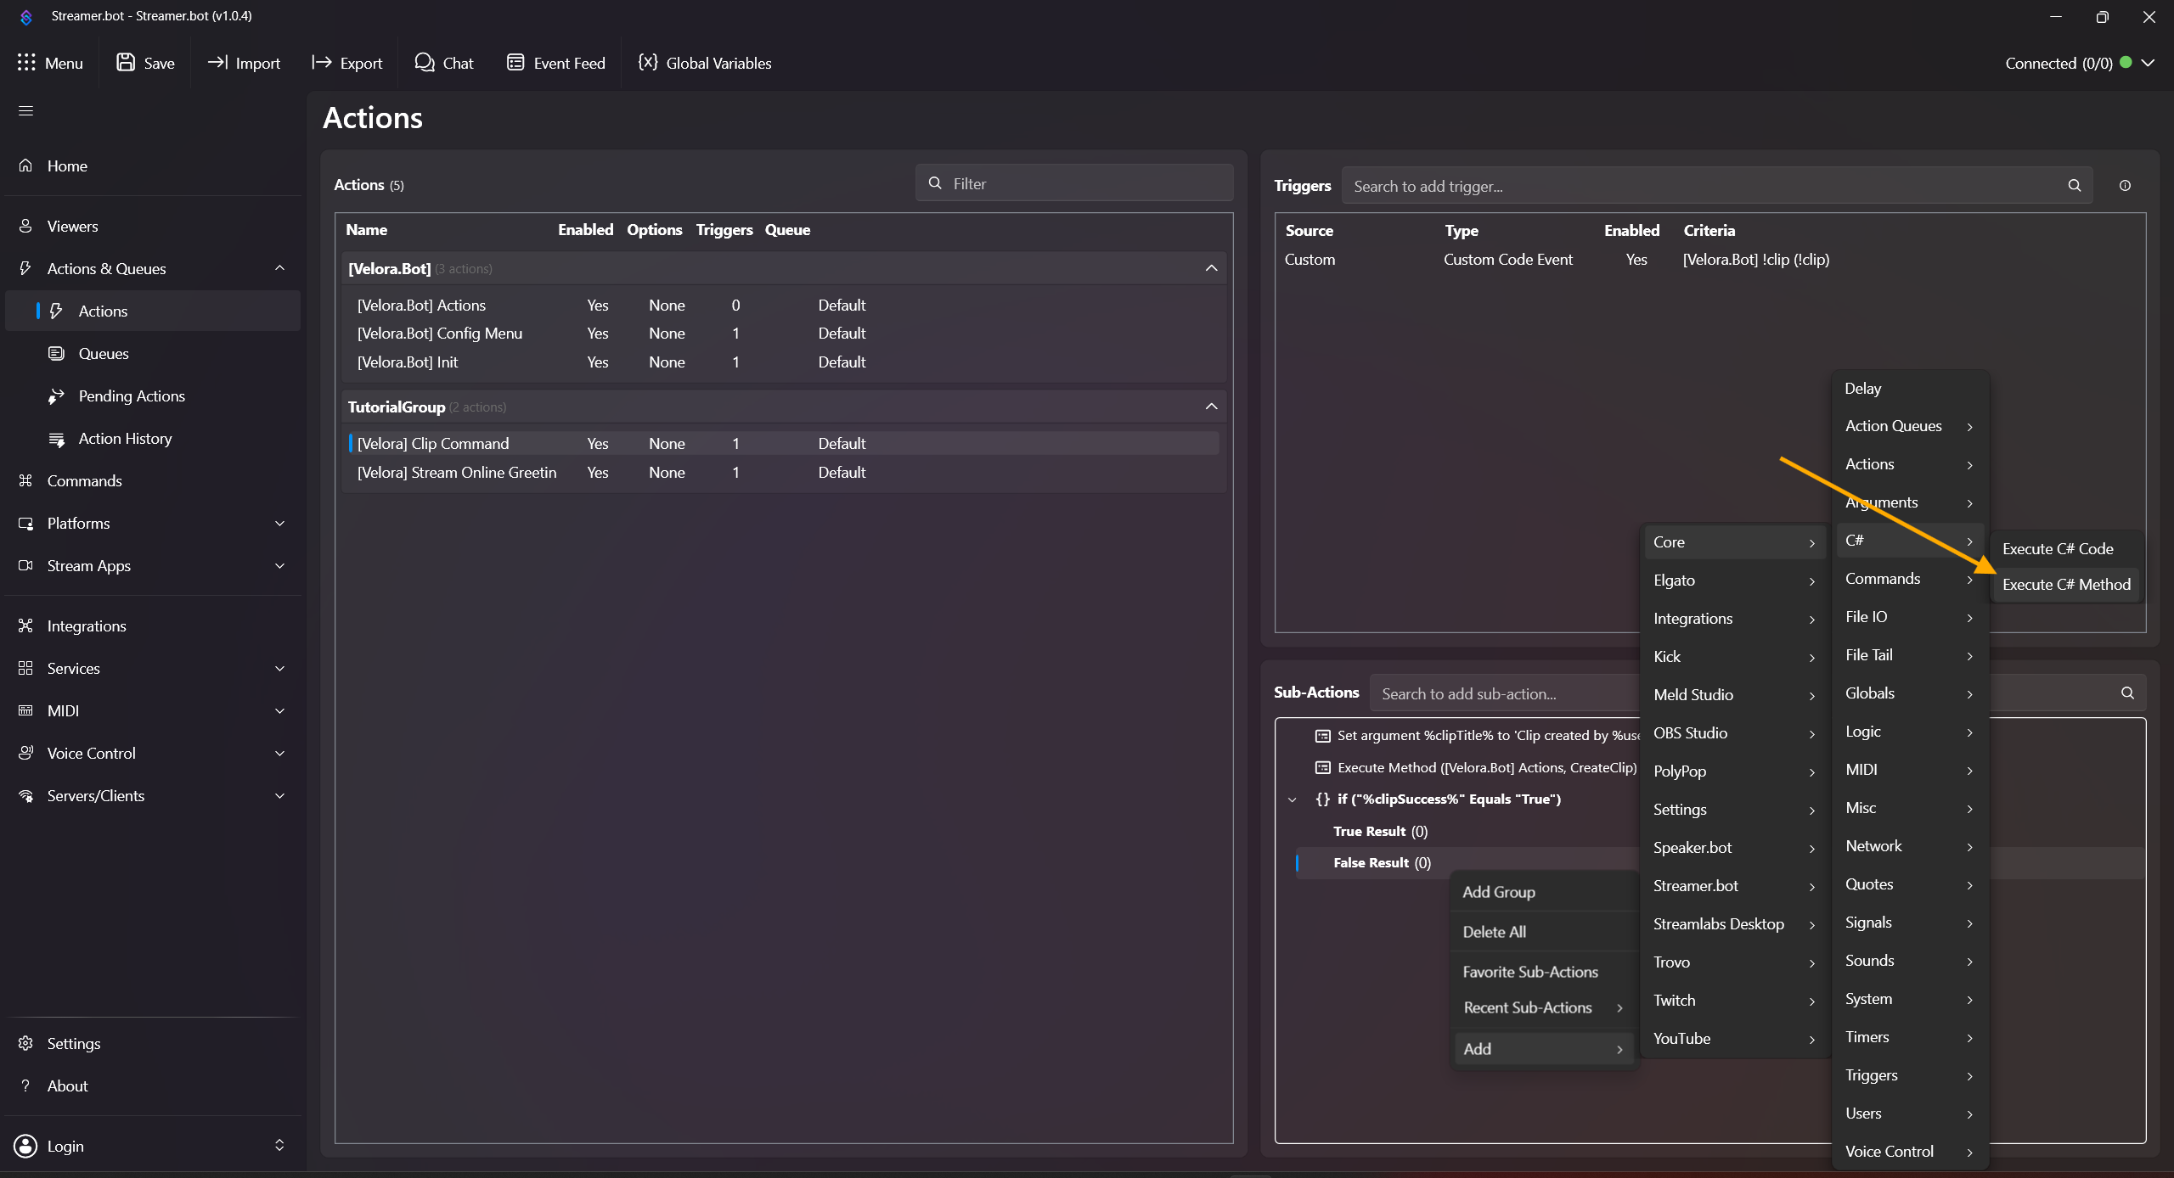Viewport: 2174px width, 1178px height.
Task: Expand the Platforms sidebar section
Action: (x=279, y=524)
